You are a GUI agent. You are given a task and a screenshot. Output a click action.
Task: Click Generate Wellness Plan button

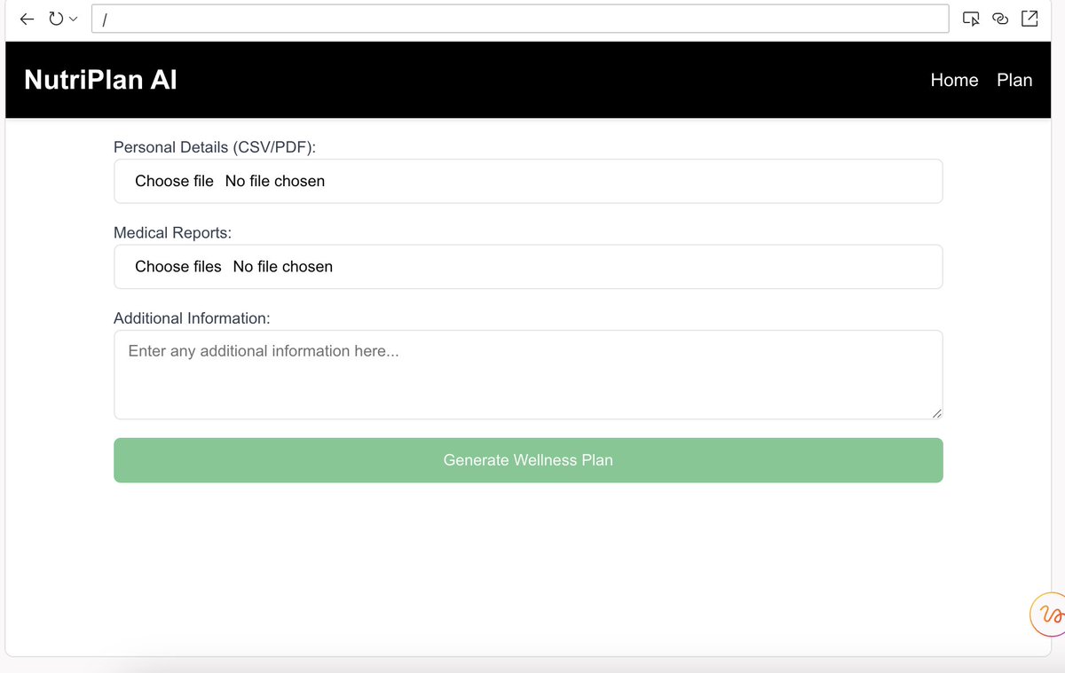[x=528, y=460]
